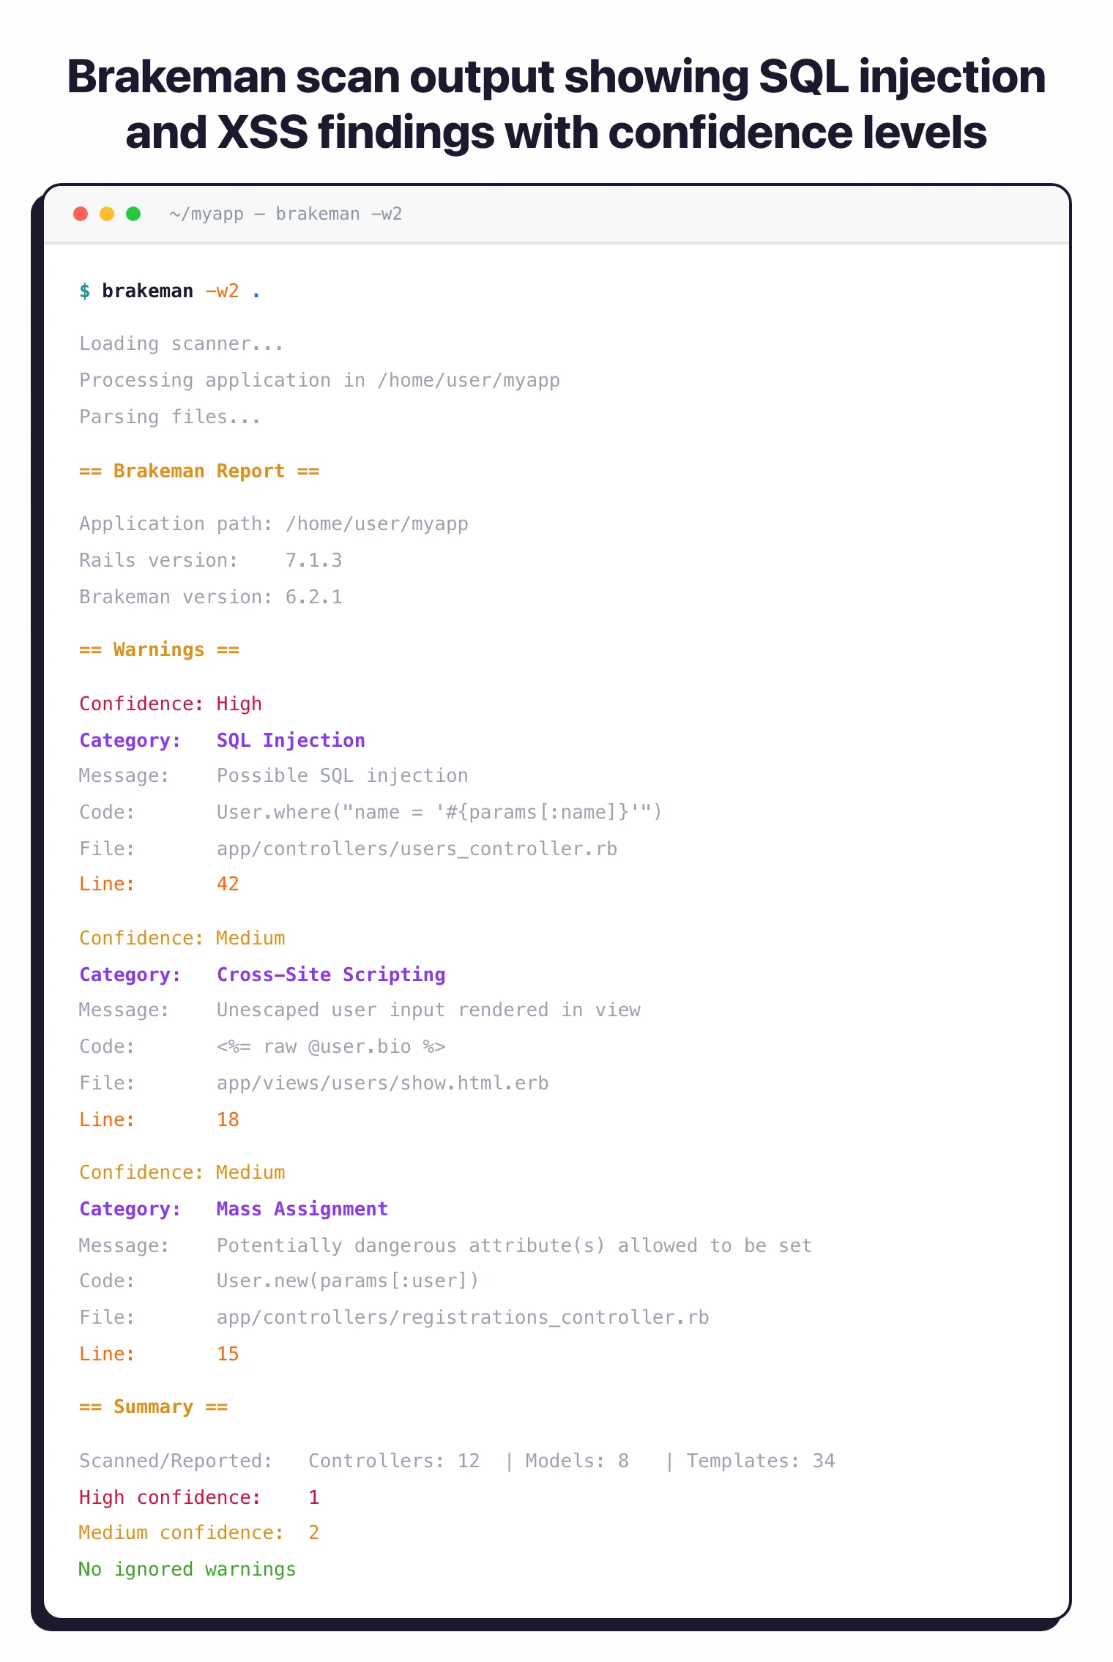Select the '== Warnings ==' section header
Screen dimensions: 1113x1662
pyautogui.click(x=159, y=650)
